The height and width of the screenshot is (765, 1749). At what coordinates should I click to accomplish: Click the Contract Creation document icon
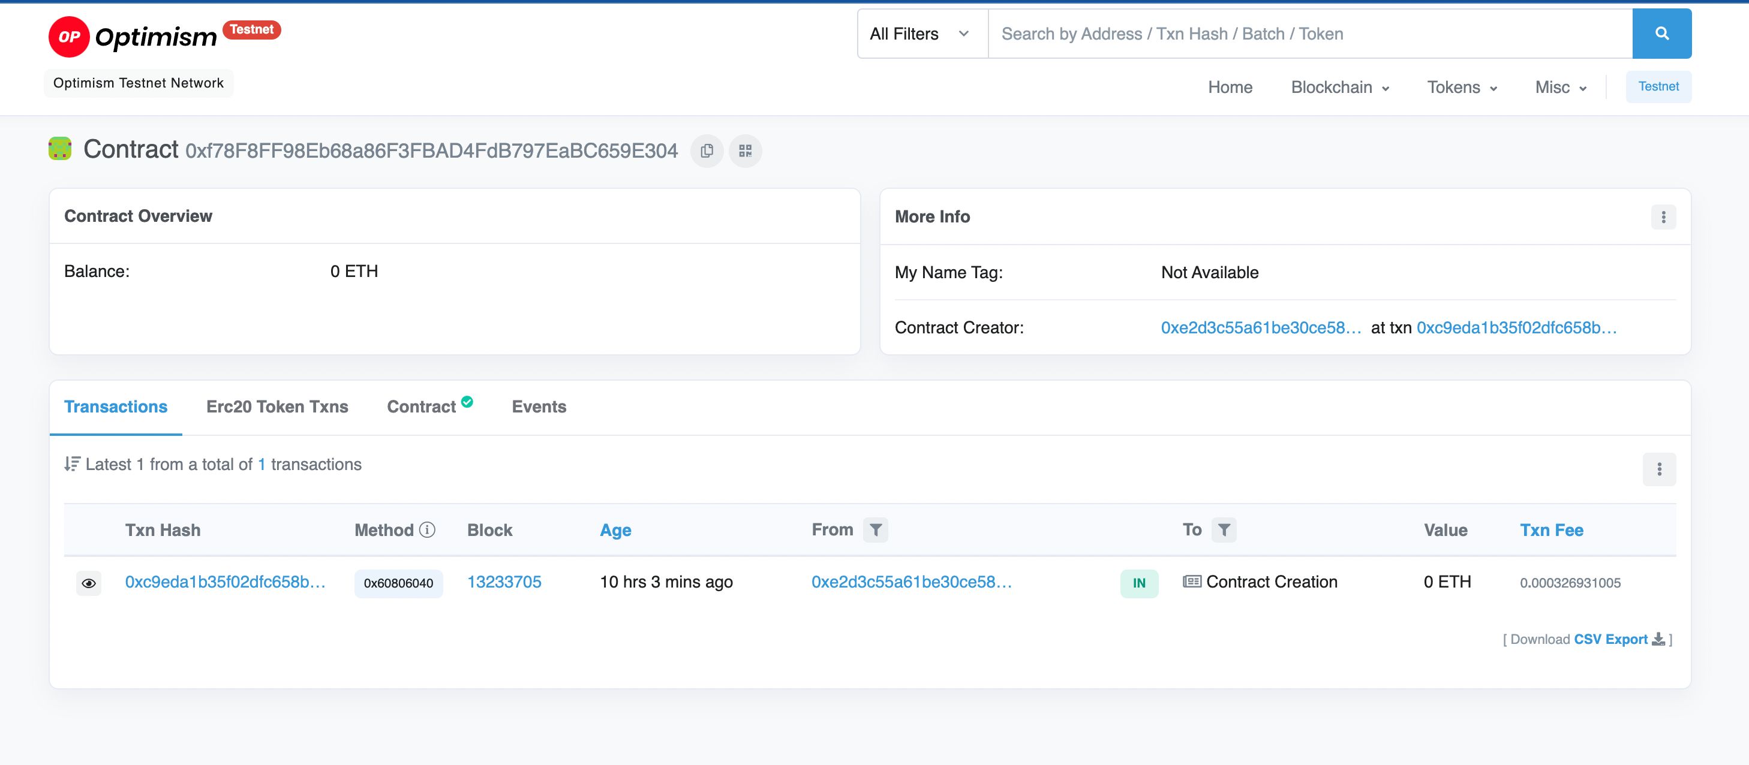[1192, 582]
